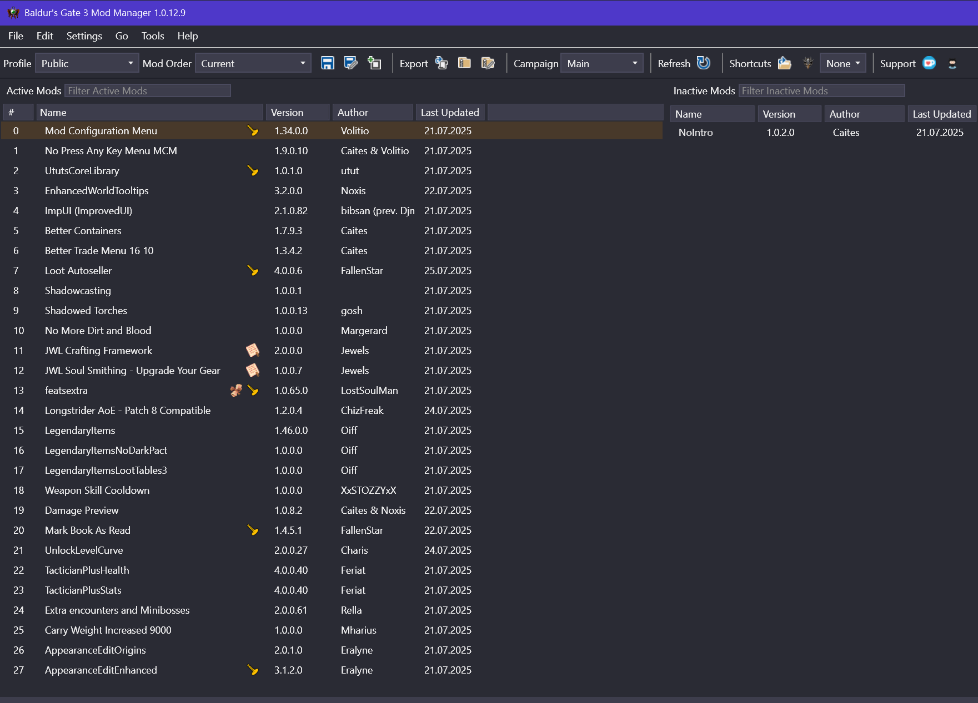Viewport: 978px width, 703px height.
Task: Select the NoIntro inactive mod
Action: tap(822, 133)
